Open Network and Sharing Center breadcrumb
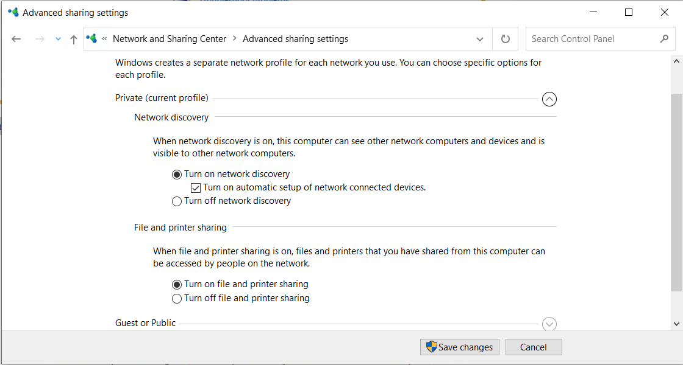The width and height of the screenshot is (683, 365). pos(170,39)
